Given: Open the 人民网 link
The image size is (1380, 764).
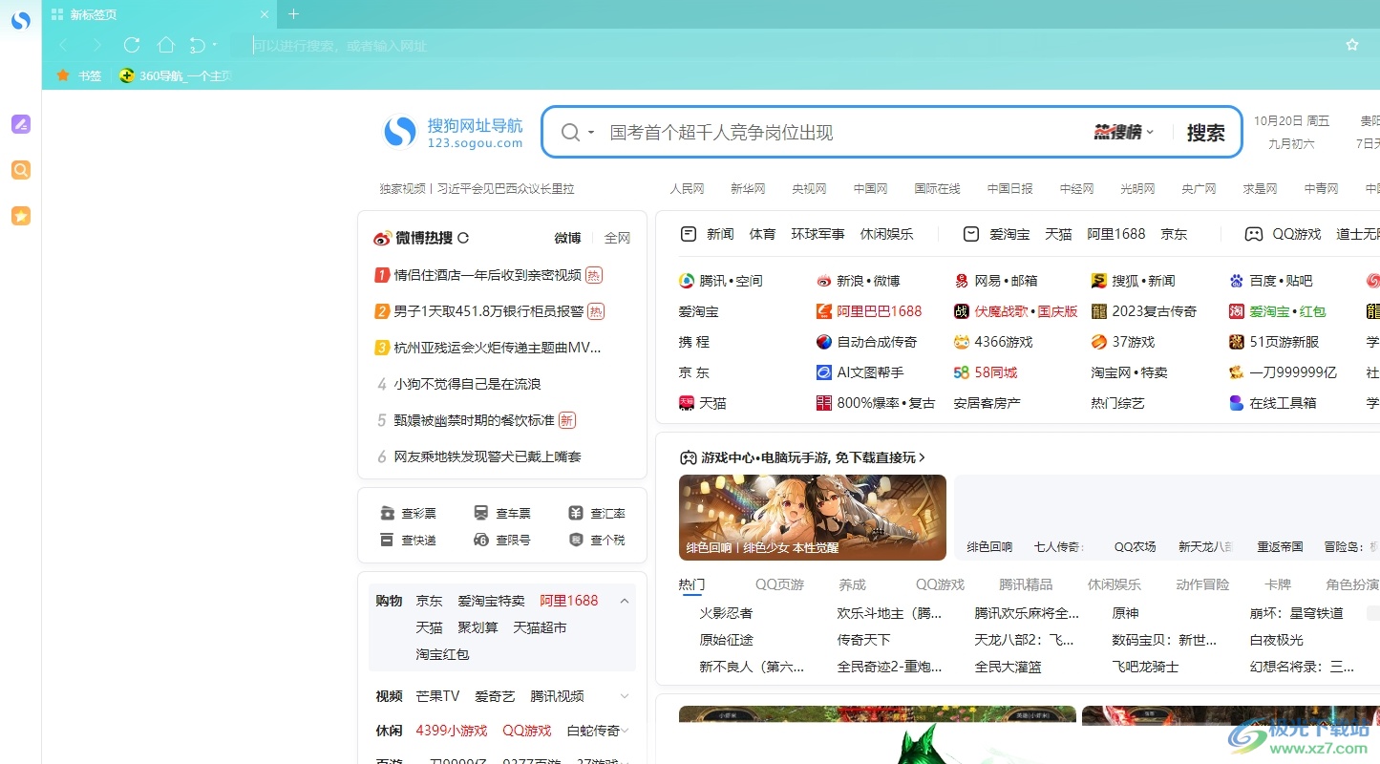Looking at the screenshot, I should coord(687,189).
